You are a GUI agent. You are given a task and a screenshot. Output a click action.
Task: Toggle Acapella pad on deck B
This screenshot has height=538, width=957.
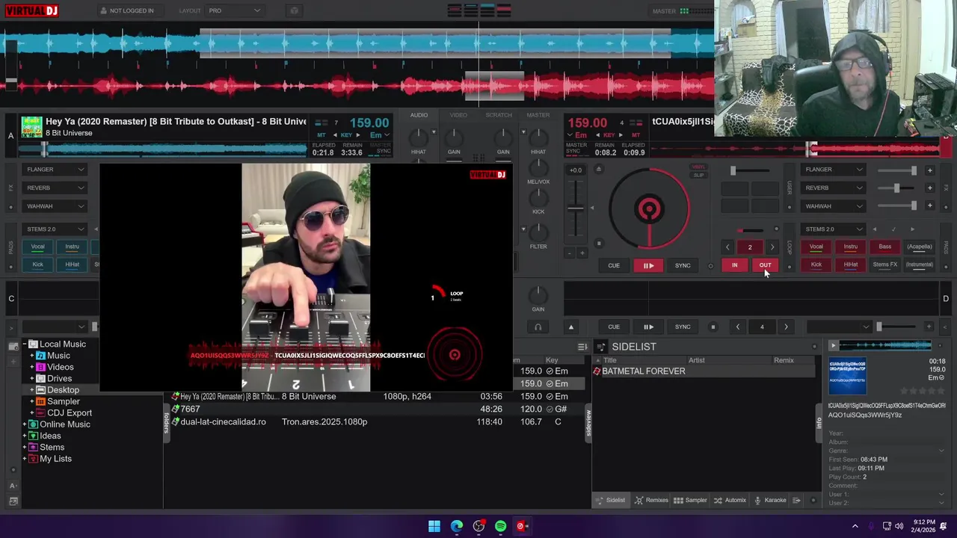[x=920, y=247]
